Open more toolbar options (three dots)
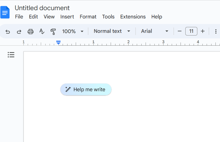 click(x=216, y=31)
